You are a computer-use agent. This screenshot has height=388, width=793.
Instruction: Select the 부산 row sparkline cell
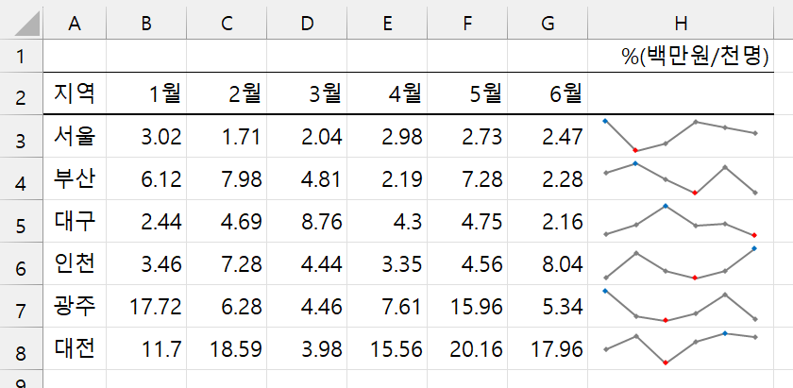coord(681,179)
